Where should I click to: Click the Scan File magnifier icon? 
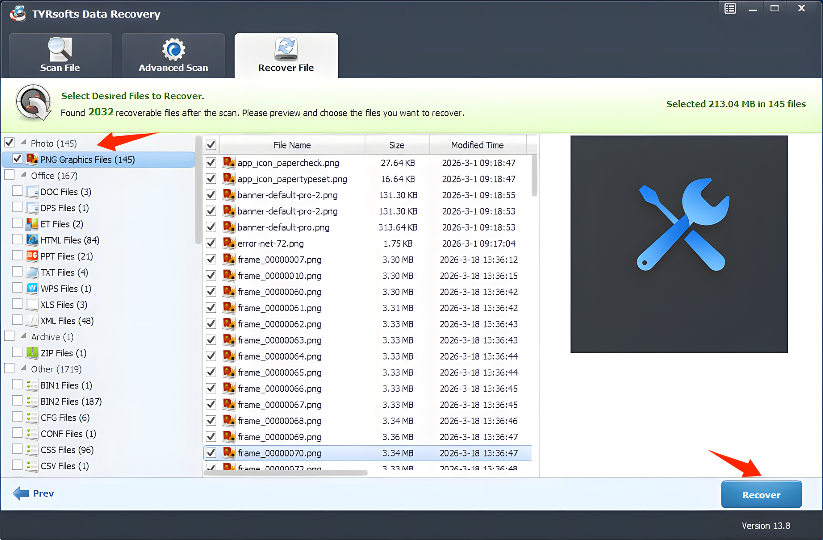click(60, 49)
